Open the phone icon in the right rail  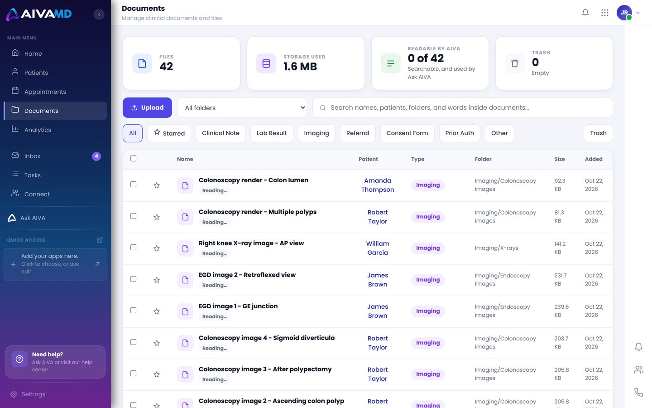(638, 392)
